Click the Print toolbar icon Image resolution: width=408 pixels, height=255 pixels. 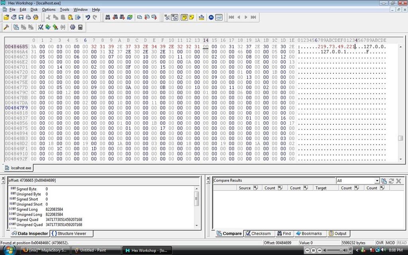(28, 18)
